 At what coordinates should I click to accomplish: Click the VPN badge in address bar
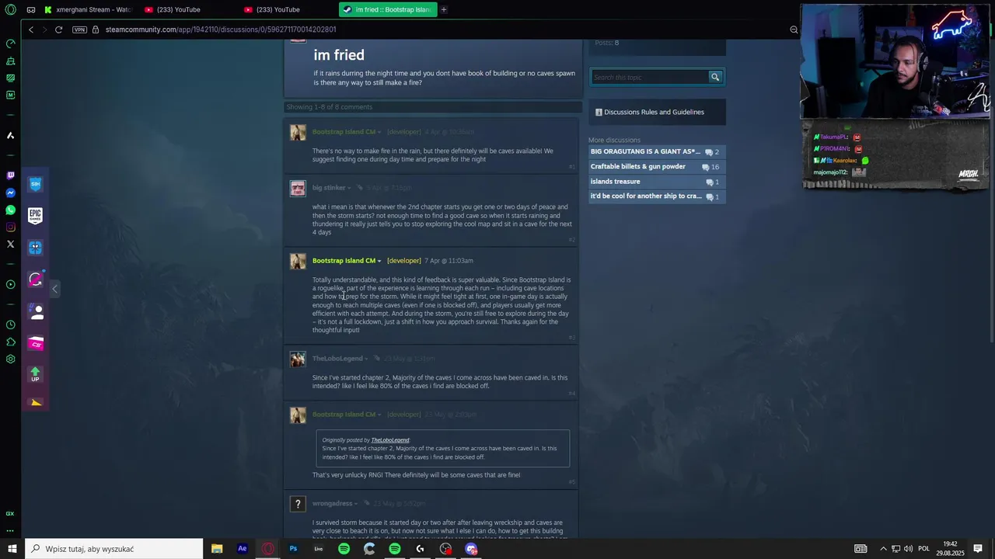click(79, 30)
